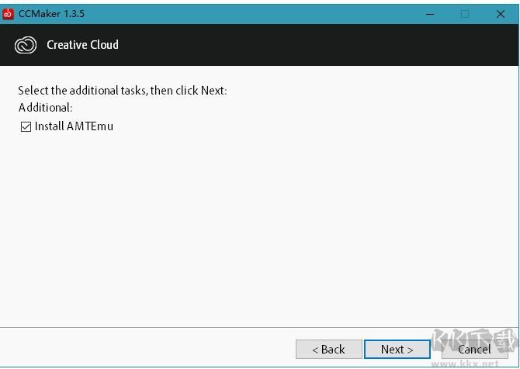This screenshot has width=520, height=369.
Task: Click the "Select the additional tasks" instruction text
Action: click(x=122, y=91)
